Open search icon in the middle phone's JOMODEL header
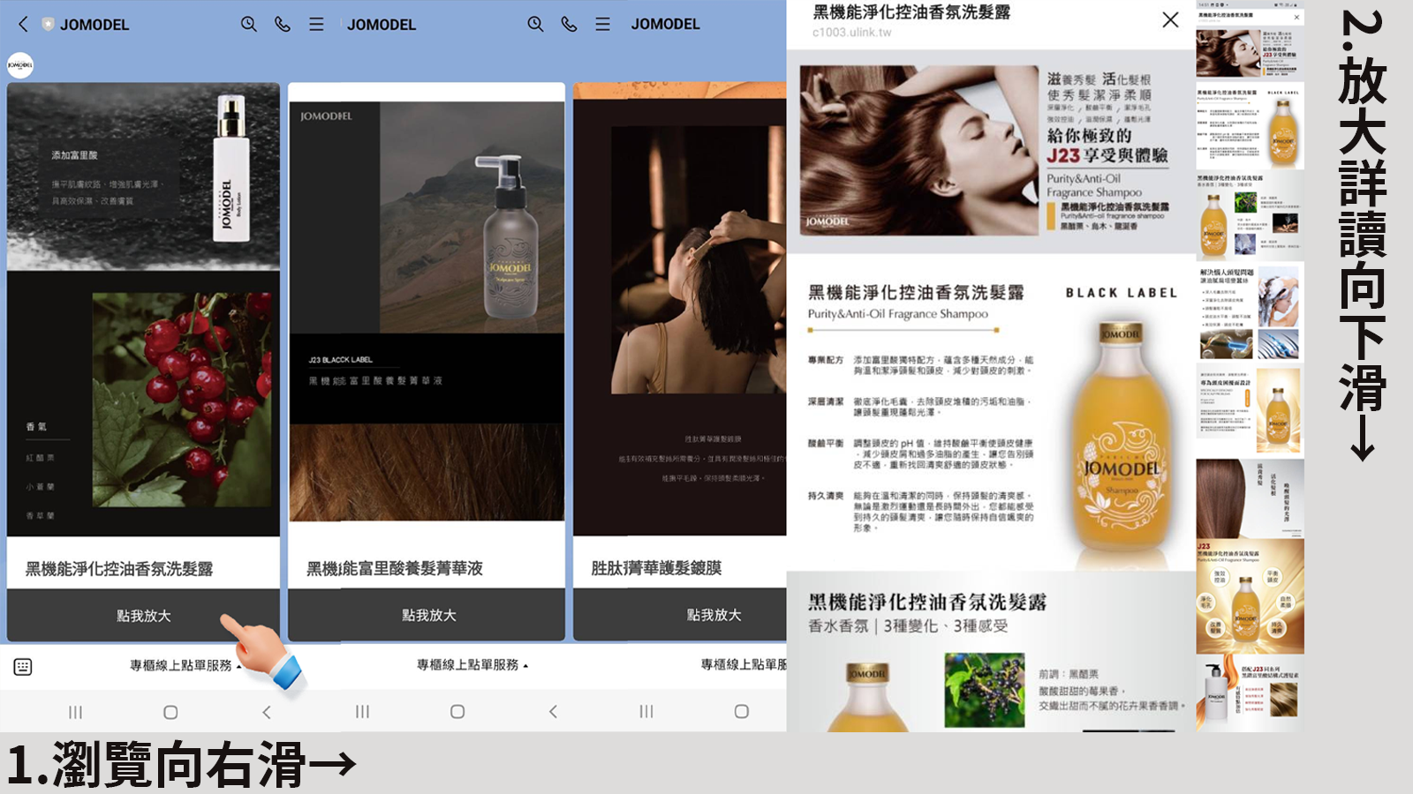The width and height of the screenshot is (1413, 794). [535, 25]
